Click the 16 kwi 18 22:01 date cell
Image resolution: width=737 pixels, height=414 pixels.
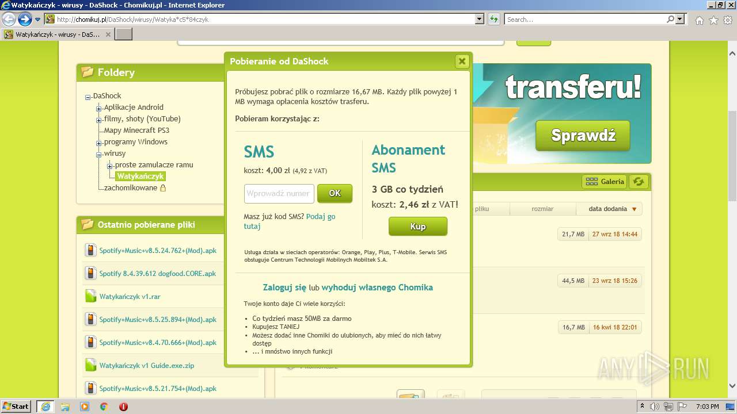click(x=614, y=327)
